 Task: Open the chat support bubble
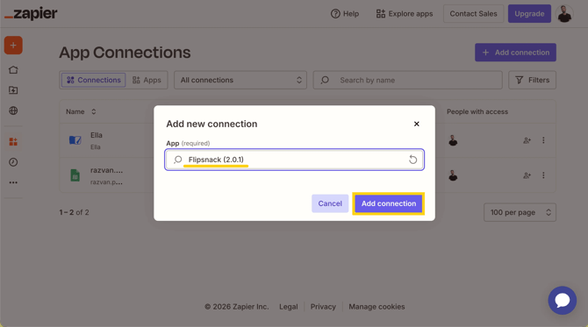tap(563, 301)
